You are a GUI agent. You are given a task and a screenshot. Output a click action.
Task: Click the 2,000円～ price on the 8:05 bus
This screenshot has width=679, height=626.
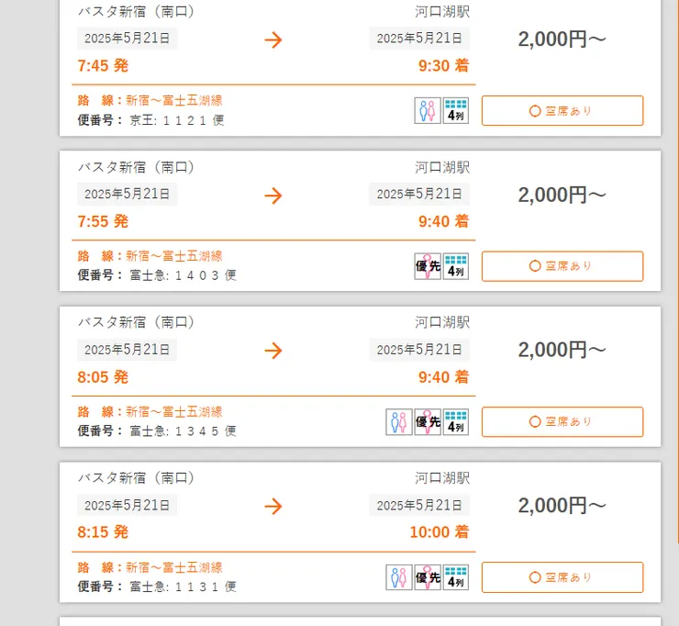(562, 350)
